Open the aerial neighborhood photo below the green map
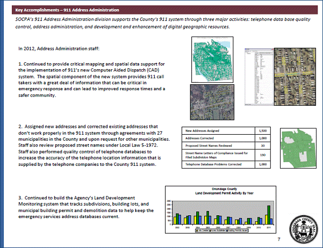 (x=212, y=103)
